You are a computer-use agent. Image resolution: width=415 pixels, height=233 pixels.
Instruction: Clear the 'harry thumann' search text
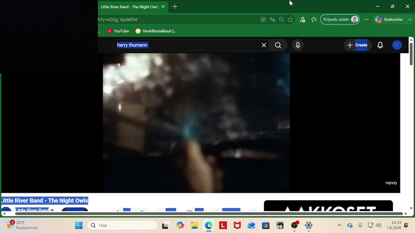[264, 45]
